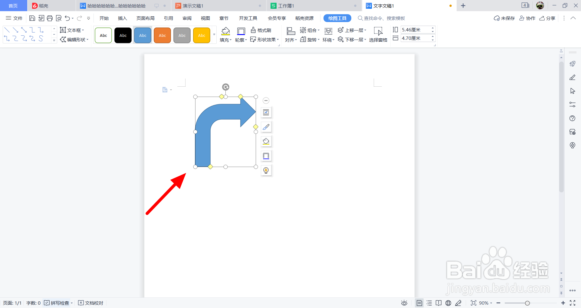Open 编辑形状 edit shape tool
This screenshot has height=308, width=581.
[74, 40]
